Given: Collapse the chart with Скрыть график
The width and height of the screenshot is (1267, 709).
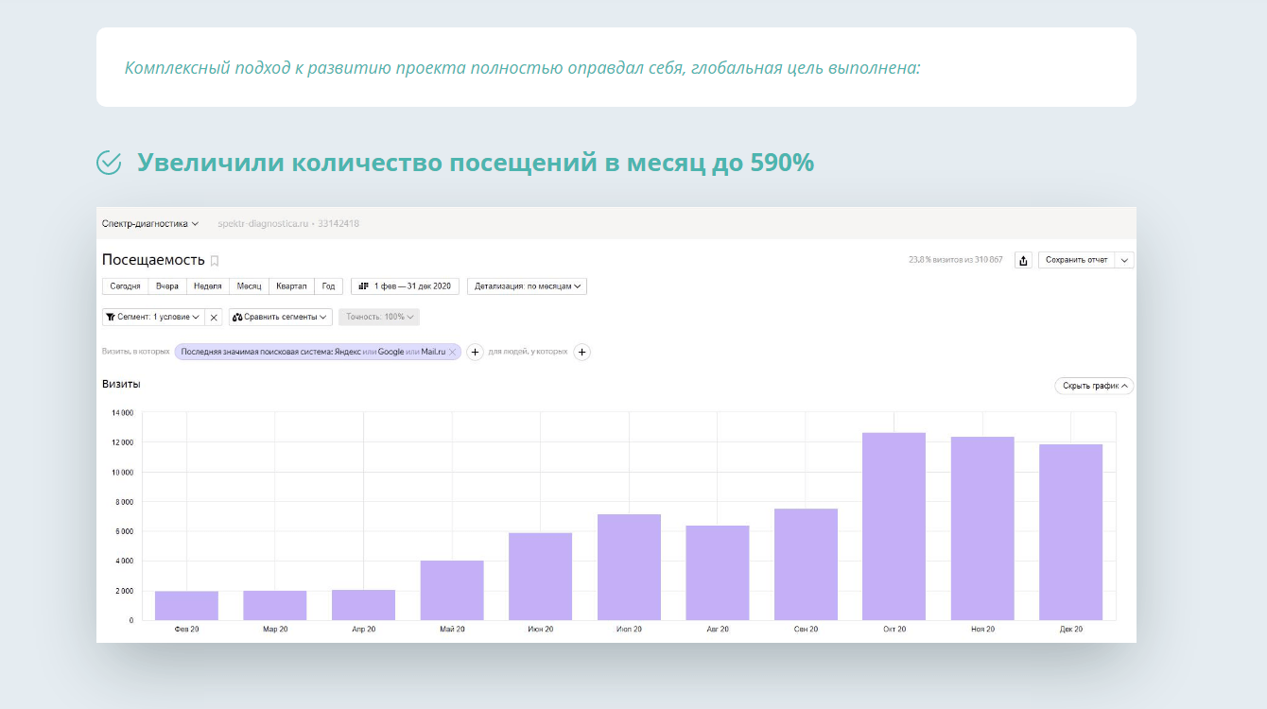Looking at the screenshot, I should pyautogui.click(x=1094, y=386).
